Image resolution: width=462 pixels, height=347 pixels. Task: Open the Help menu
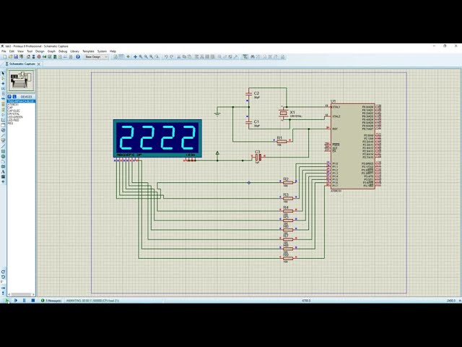pyautogui.click(x=113, y=51)
